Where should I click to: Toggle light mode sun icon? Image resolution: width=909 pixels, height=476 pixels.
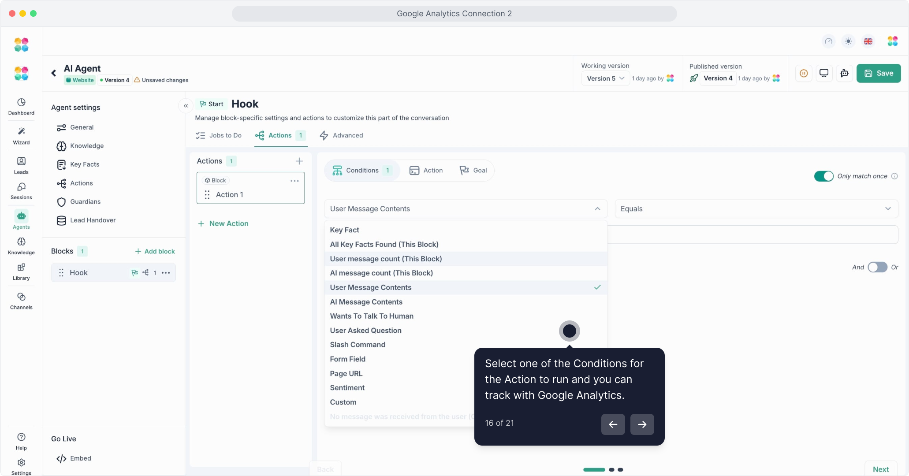[848, 41]
